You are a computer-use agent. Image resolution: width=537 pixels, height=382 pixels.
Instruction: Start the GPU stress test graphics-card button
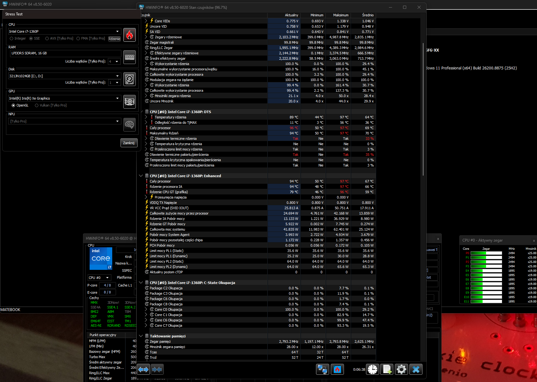(x=129, y=102)
